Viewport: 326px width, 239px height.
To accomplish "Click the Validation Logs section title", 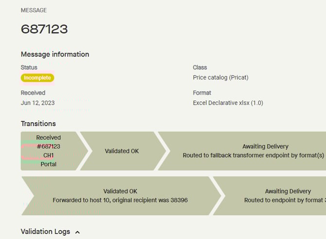I will point(45,232).
